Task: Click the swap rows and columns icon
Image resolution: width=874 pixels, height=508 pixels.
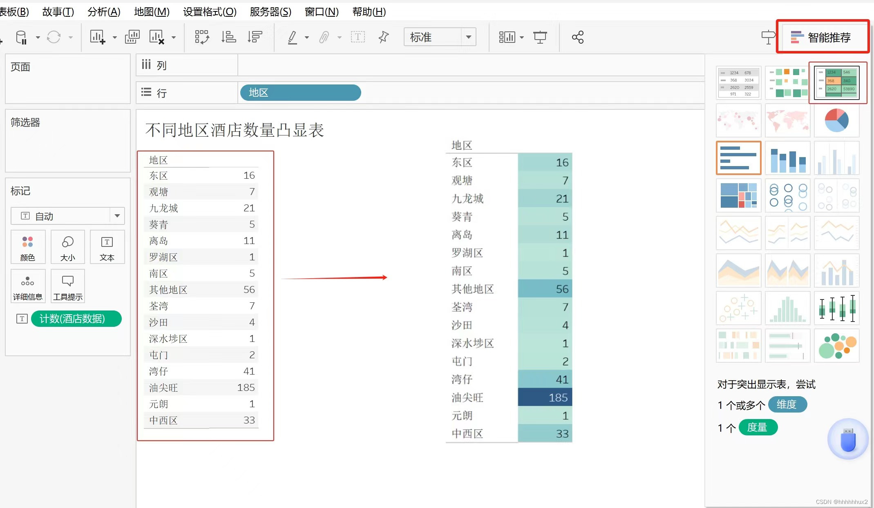Action: [x=202, y=37]
